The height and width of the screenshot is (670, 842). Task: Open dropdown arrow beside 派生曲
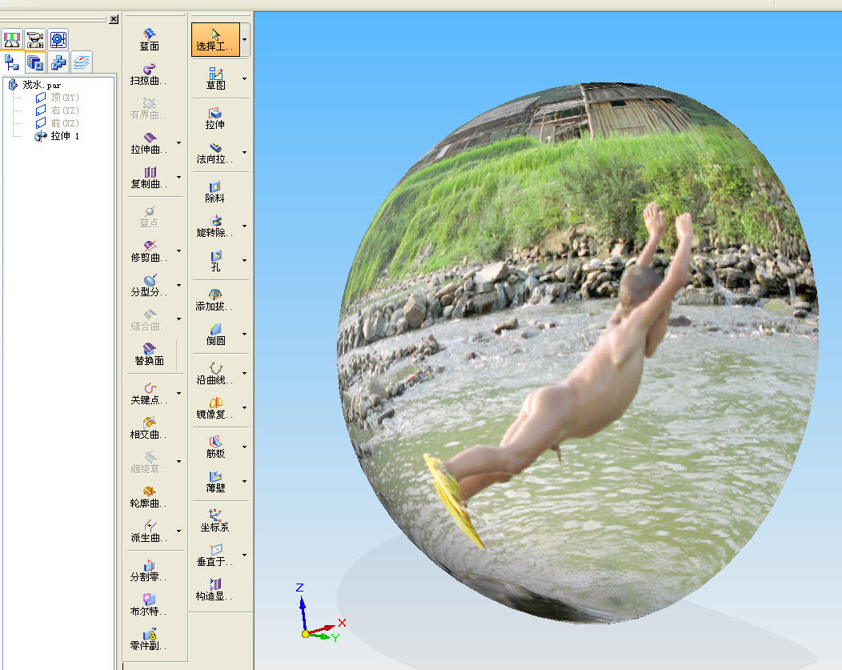(178, 532)
